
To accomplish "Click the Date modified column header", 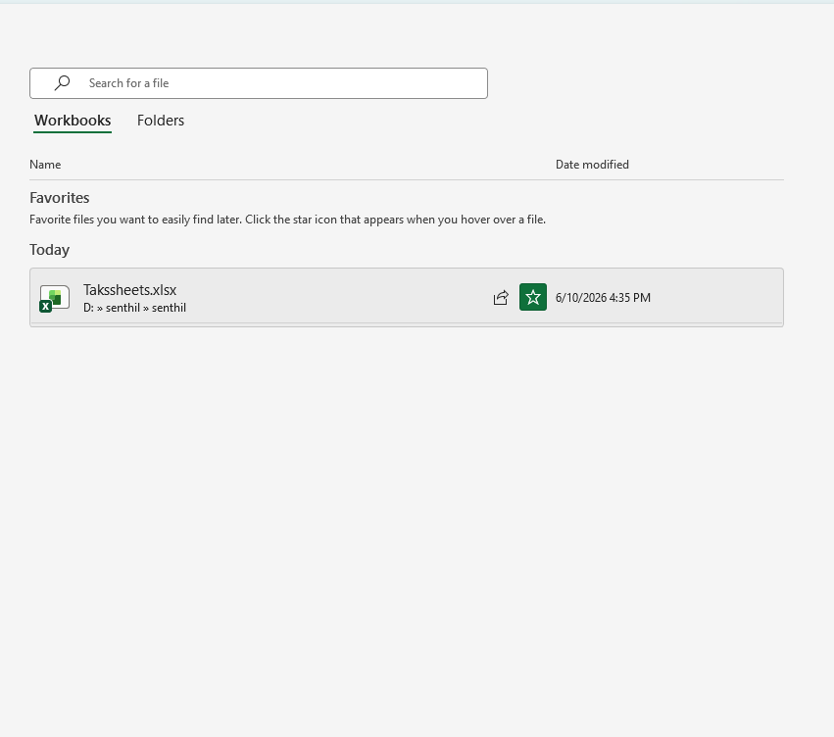I will tap(592, 165).
